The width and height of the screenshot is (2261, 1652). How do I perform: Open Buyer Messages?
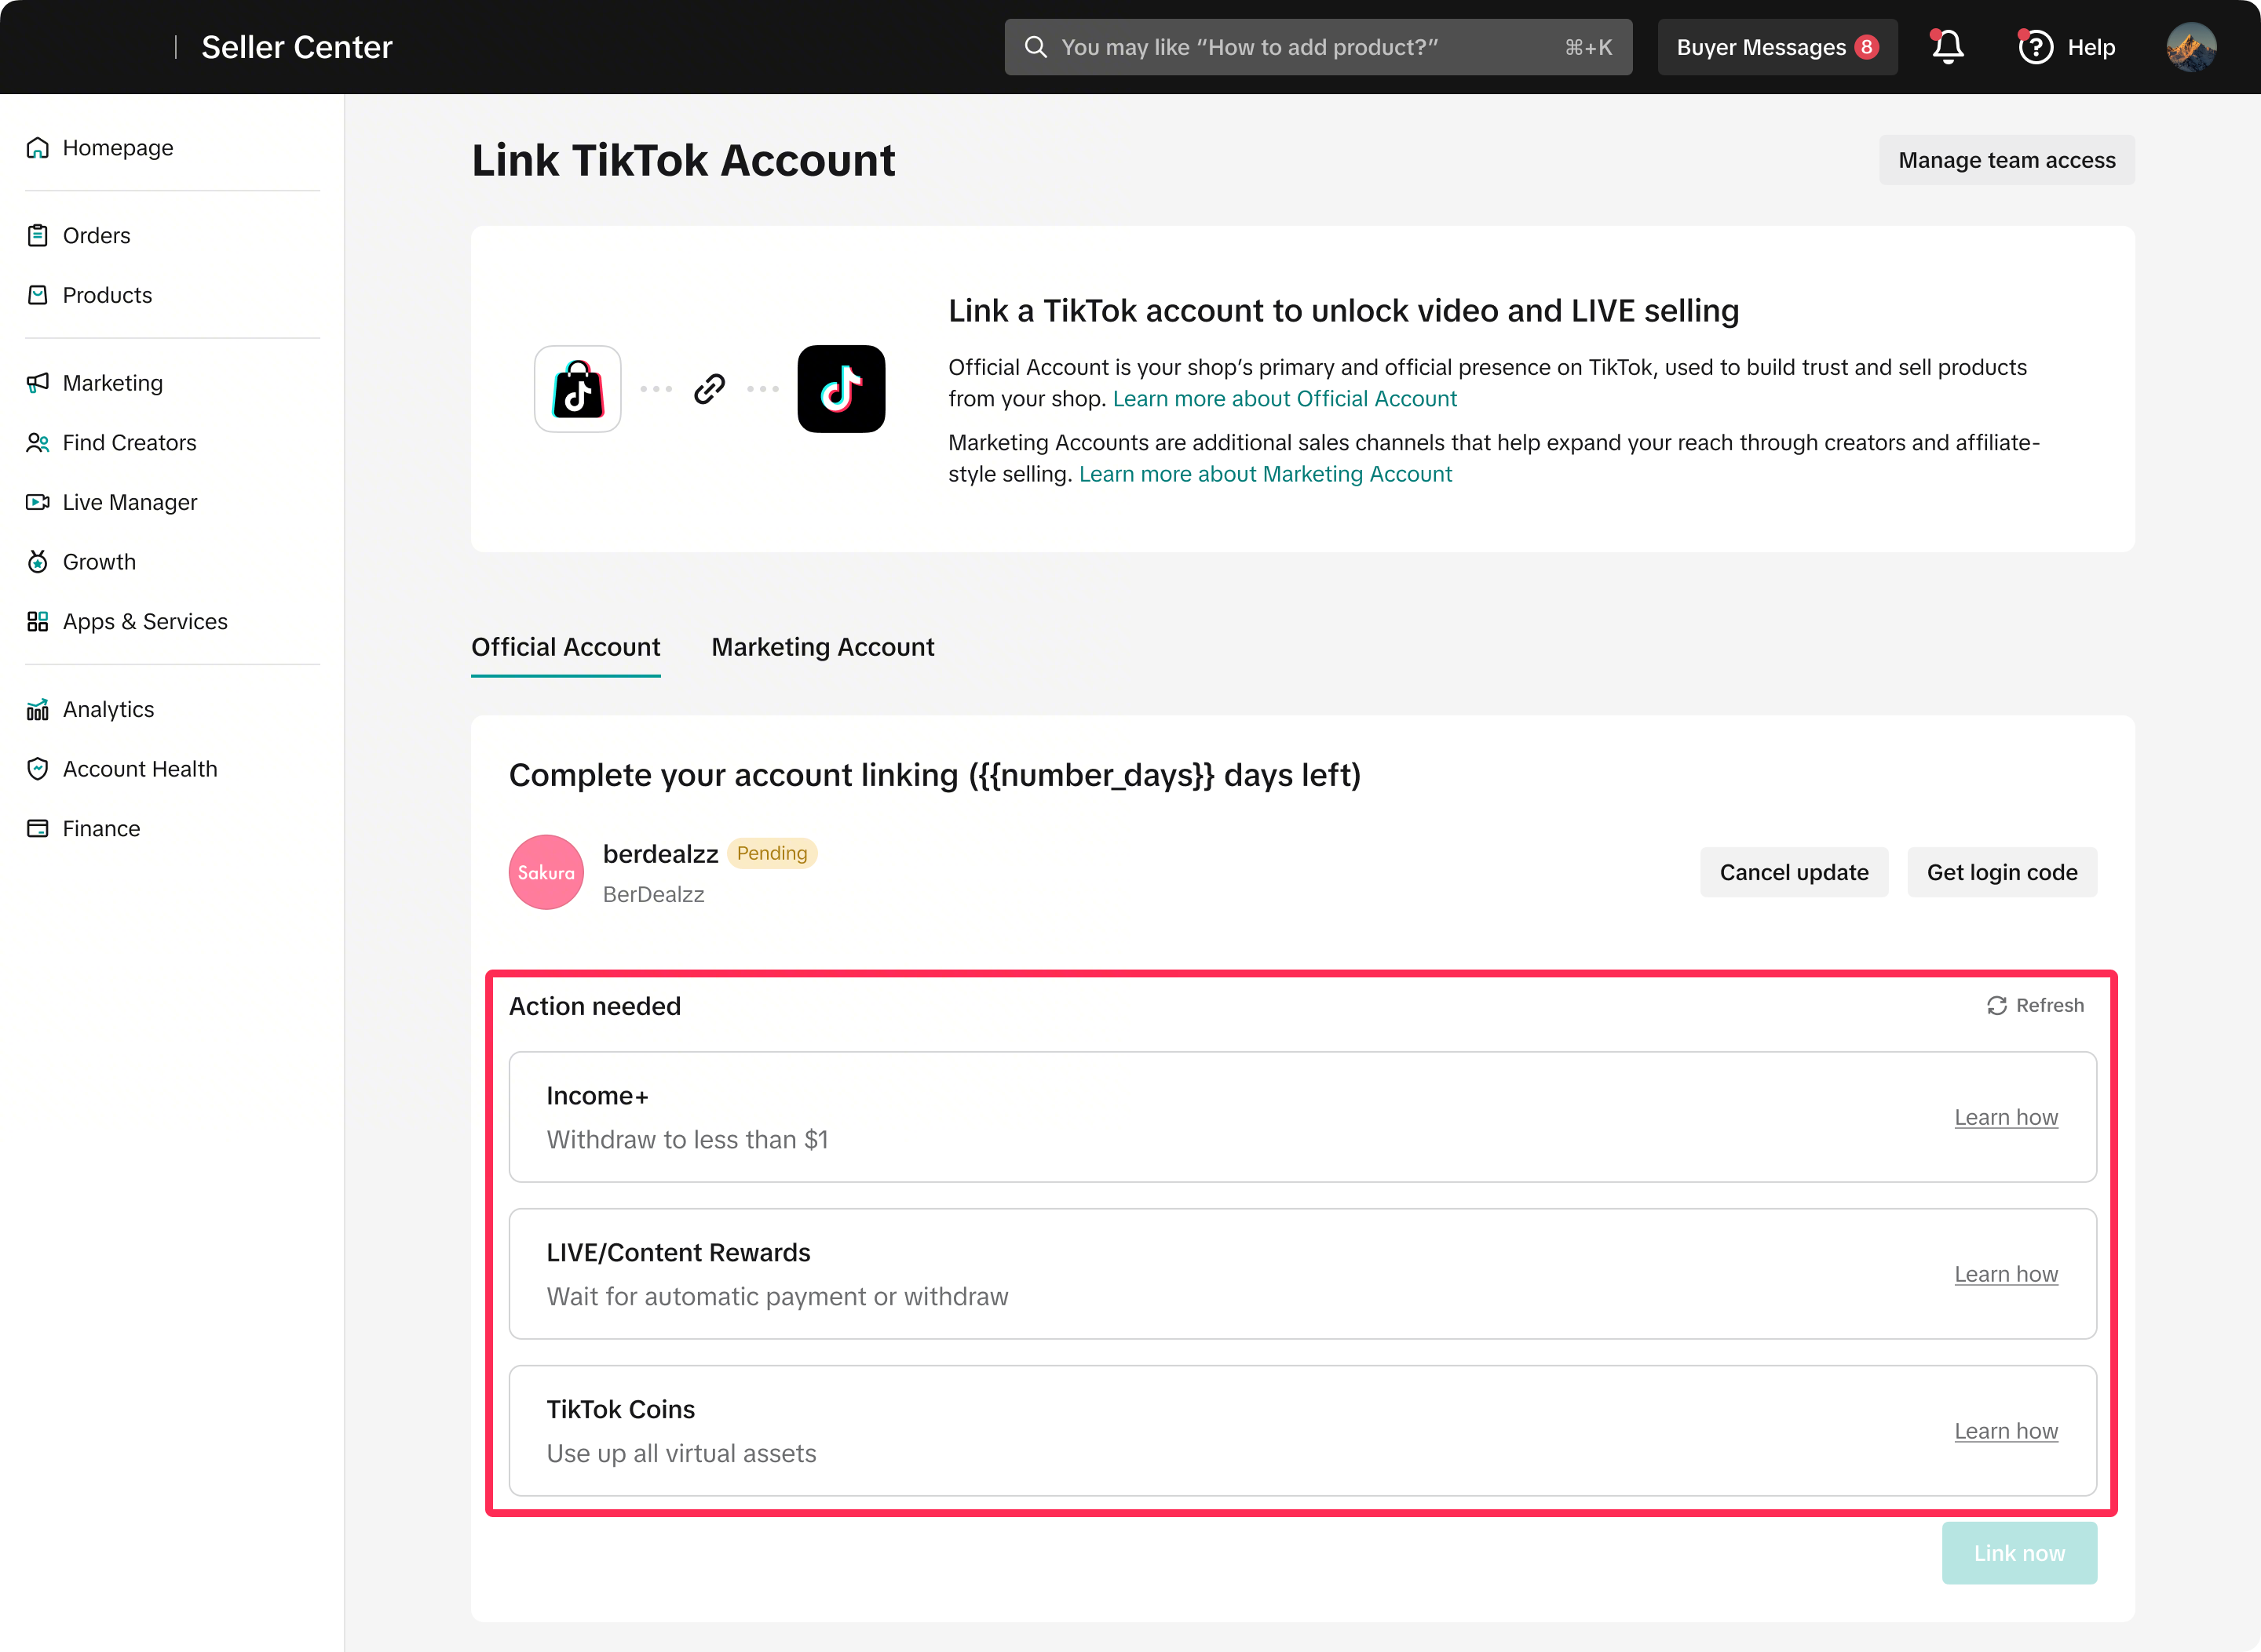pos(1777,47)
